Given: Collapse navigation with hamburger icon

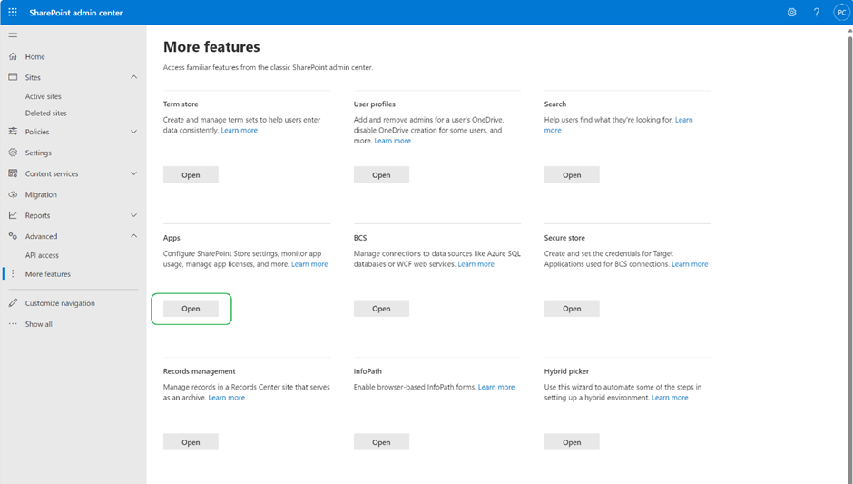Looking at the screenshot, I should point(13,35).
